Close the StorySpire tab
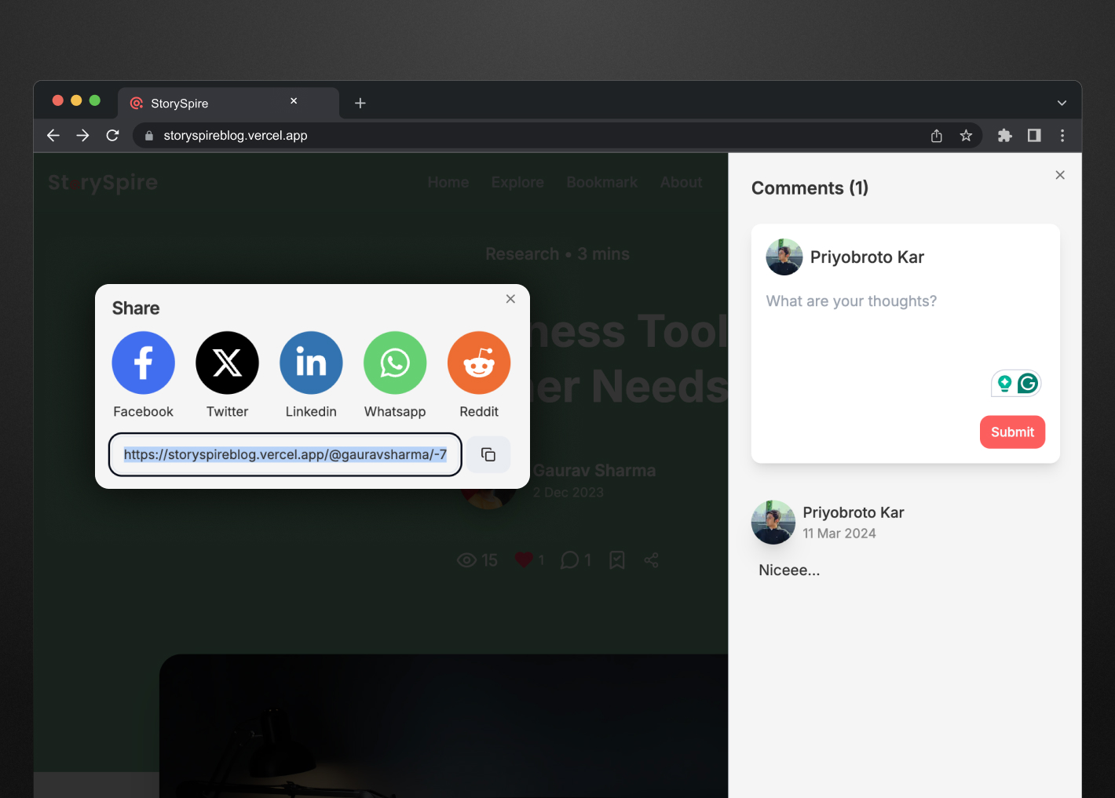 [x=294, y=101]
